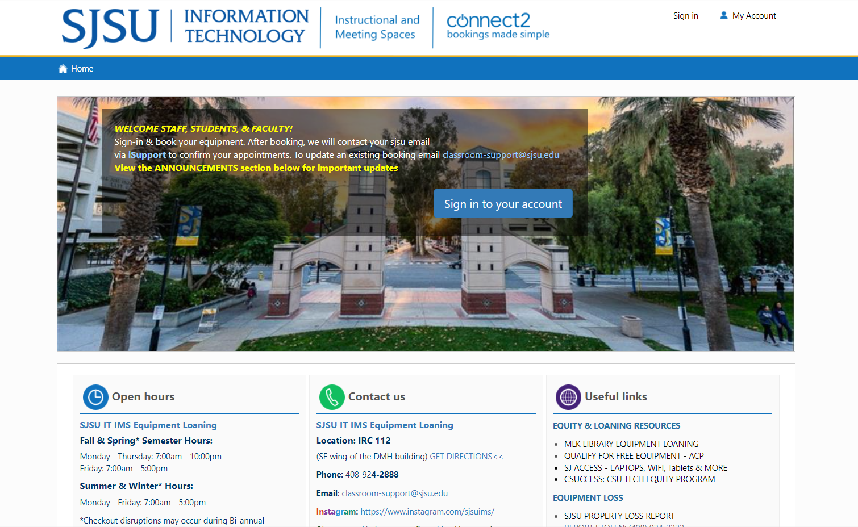Open the Instagram sjsuims URL link
Screen dimensions: 858x527
click(427, 512)
